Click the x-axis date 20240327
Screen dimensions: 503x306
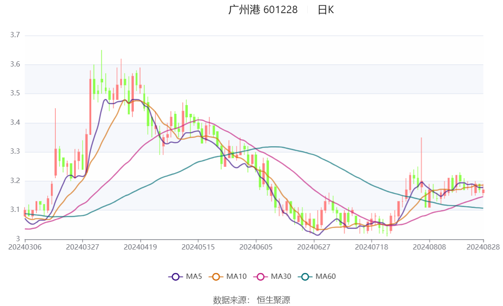click(82, 247)
